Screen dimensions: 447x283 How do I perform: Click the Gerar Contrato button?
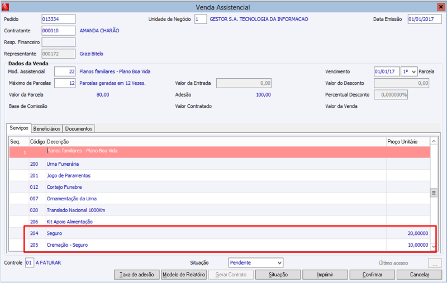click(231, 275)
